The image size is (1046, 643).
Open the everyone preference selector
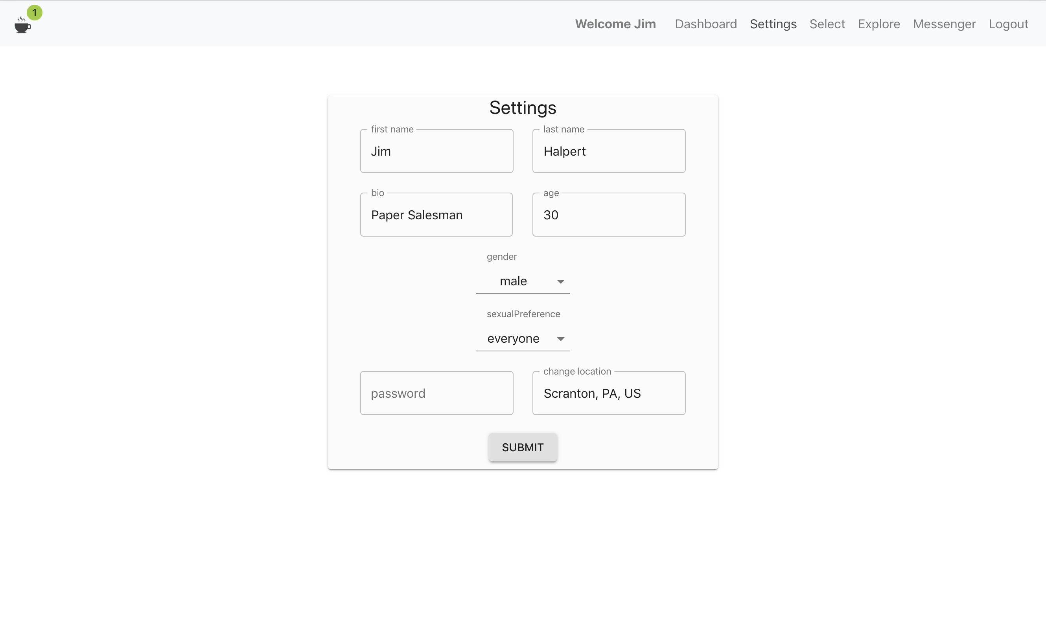click(x=513, y=338)
